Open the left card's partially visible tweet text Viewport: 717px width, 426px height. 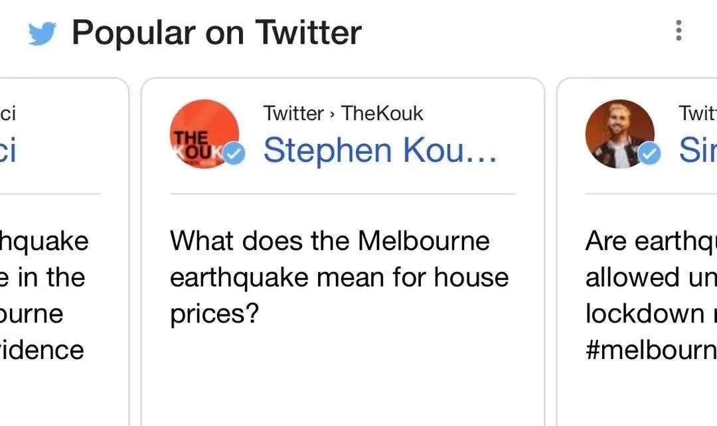pos(42,295)
